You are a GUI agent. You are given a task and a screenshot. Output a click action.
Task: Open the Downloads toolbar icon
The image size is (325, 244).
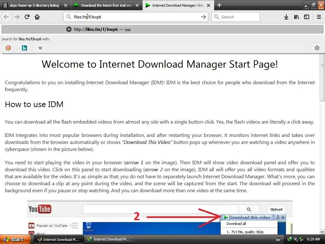pos(286,17)
